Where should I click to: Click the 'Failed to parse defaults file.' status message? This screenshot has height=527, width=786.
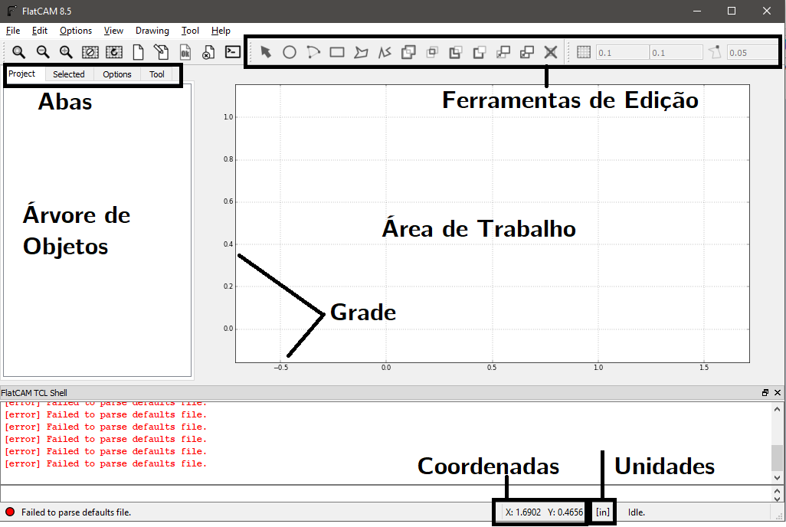click(76, 512)
